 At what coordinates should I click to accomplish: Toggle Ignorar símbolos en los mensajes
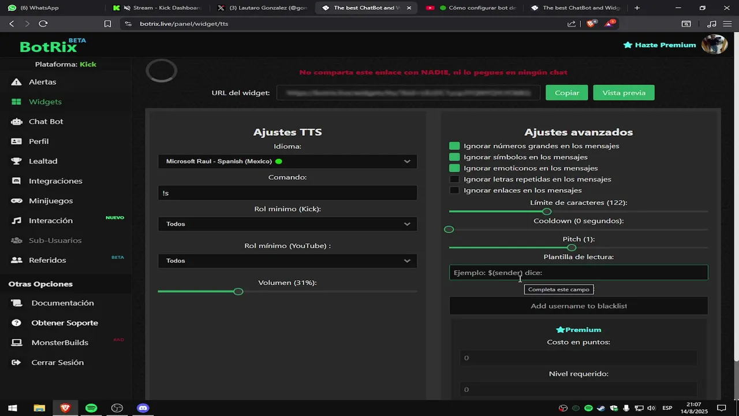[x=454, y=157]
